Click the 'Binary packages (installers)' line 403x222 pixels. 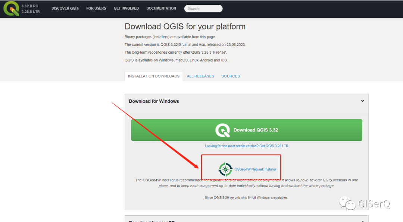coord(170,37)
